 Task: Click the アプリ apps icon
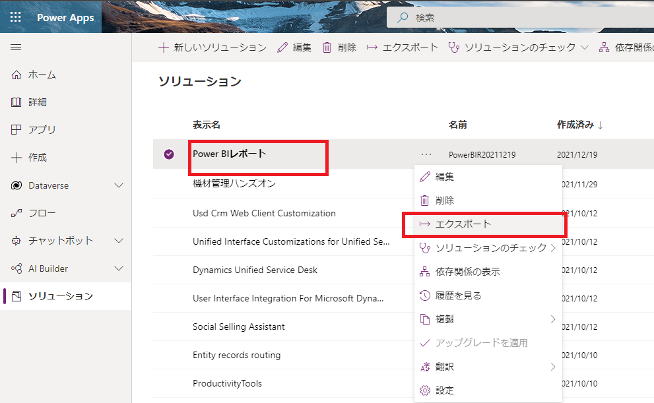16,130
